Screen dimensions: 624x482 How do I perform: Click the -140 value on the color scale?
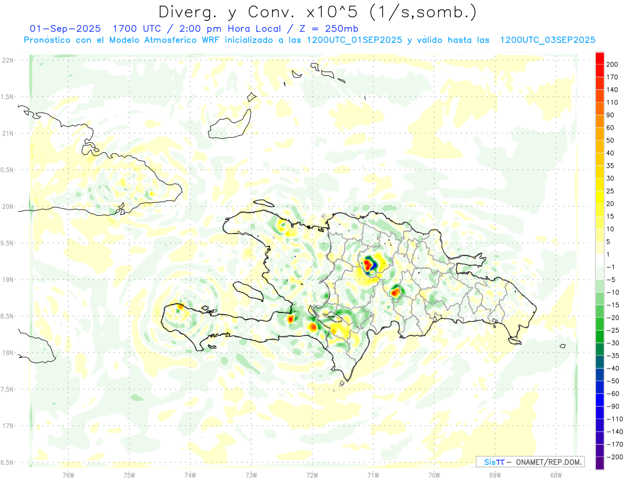pos(615,432)
